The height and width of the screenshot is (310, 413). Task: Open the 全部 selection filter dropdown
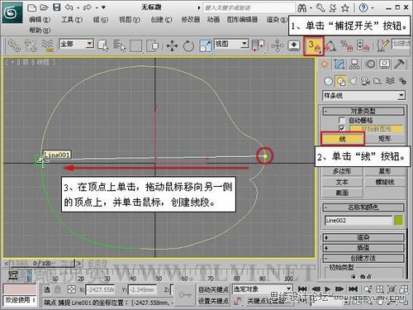77,44
